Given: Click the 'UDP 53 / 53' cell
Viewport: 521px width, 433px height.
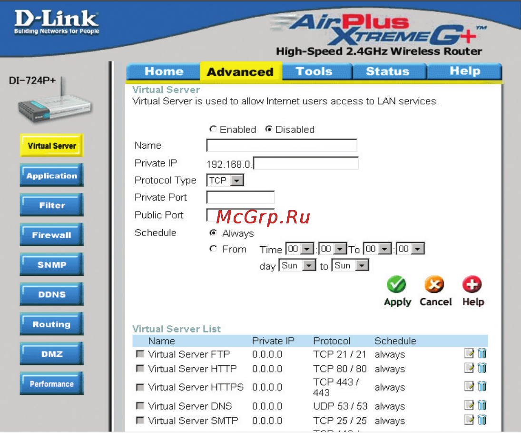Looking at the screenshot, I should pyautogui.click(x=340, y=406).
